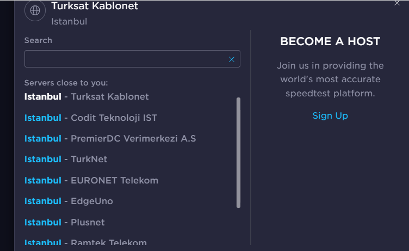Click the Turksat Kablonet header title
The width and height of the screenshot is (409, 251).
tap(95, 6)
